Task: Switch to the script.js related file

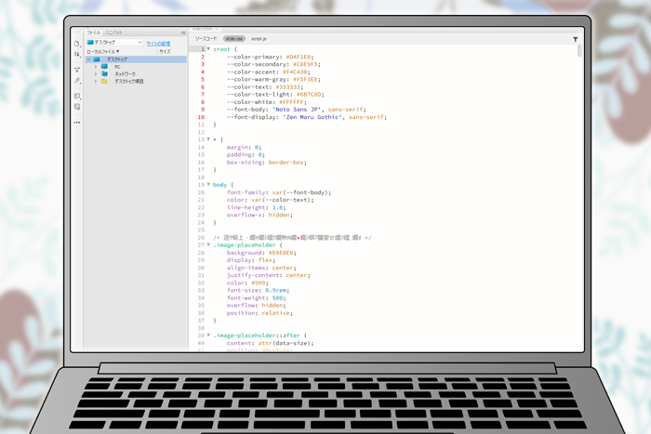Action: pos(259,39)
